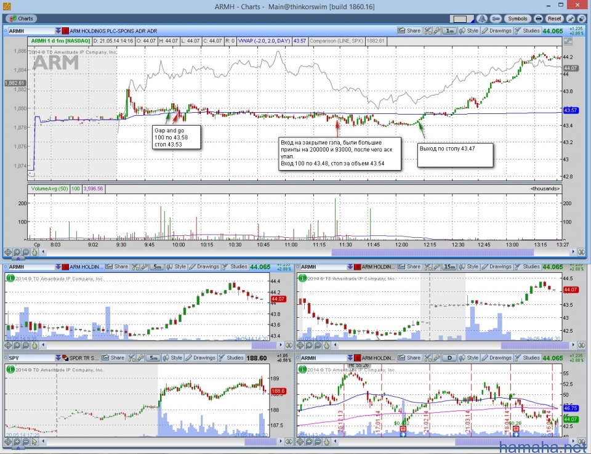
Task: Click the Share button on main 1m chart
Action: [x=409, y=31]
